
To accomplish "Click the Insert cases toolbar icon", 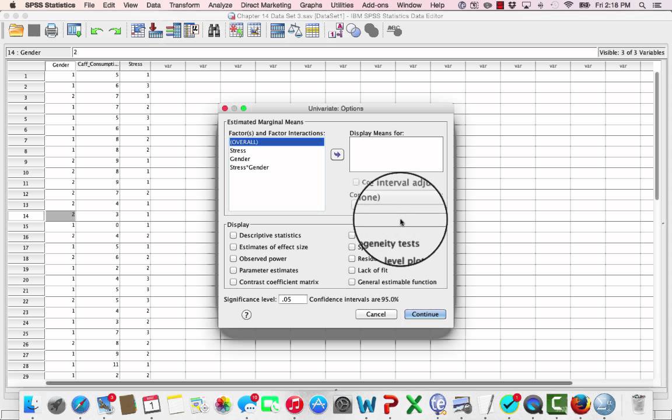I will [236, 31].
